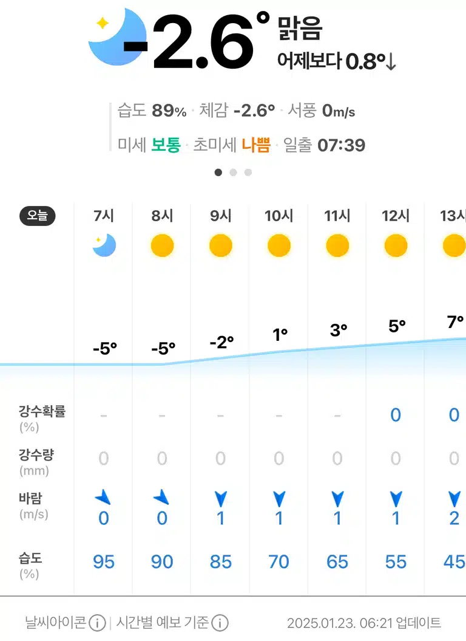Click the 시간별 예보 기준 label
Screen dimensions: 466x641
tap(163, 623)
